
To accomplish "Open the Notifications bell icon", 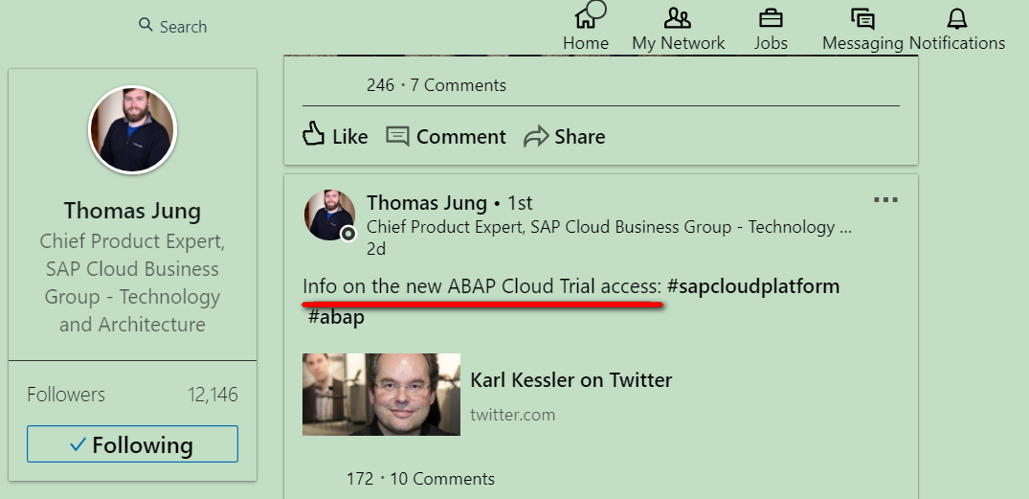I will [x=957, y=18].
